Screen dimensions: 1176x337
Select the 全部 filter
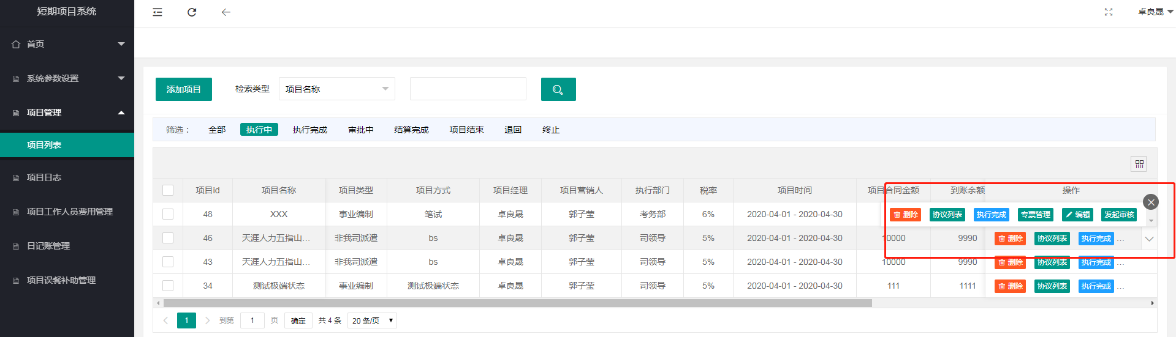pos(217,130)
